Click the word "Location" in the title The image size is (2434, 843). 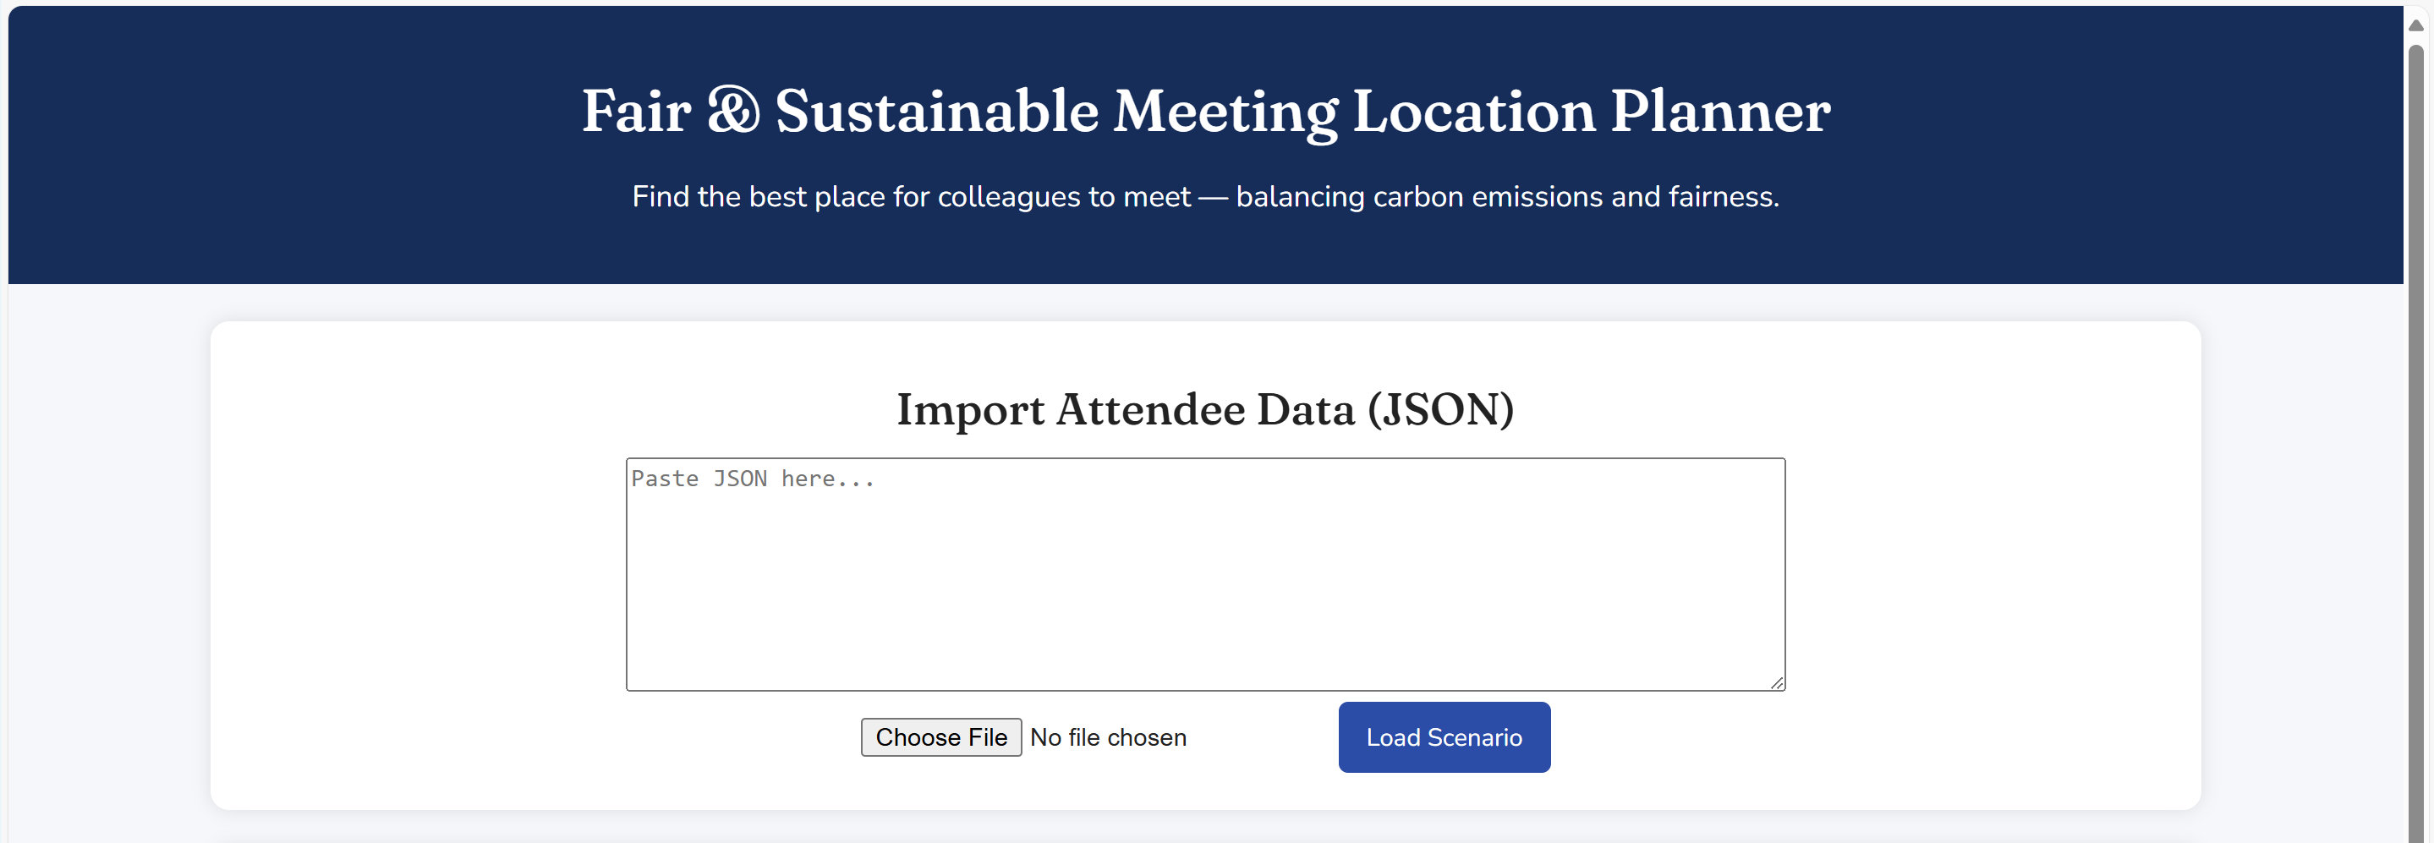pos(1473,112)
